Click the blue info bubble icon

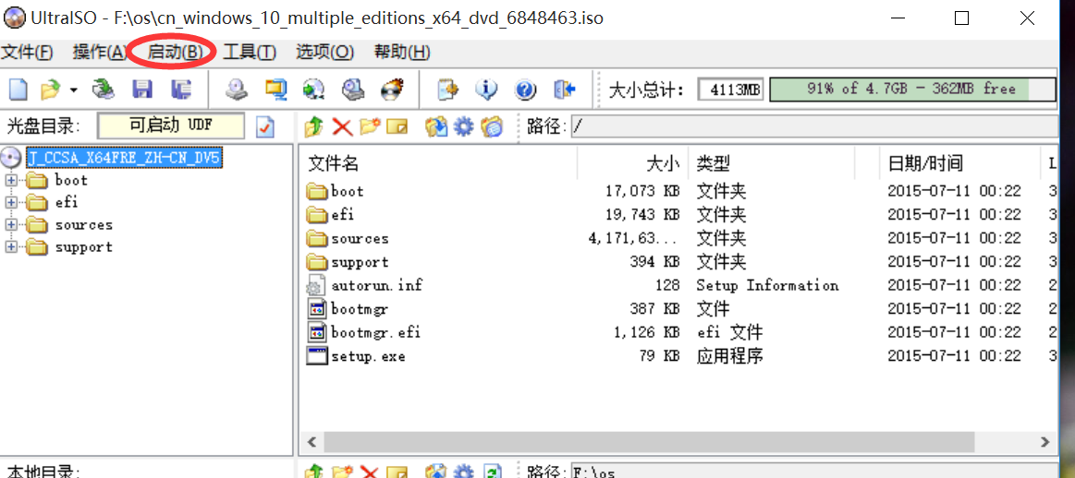(x=486, y=89)
